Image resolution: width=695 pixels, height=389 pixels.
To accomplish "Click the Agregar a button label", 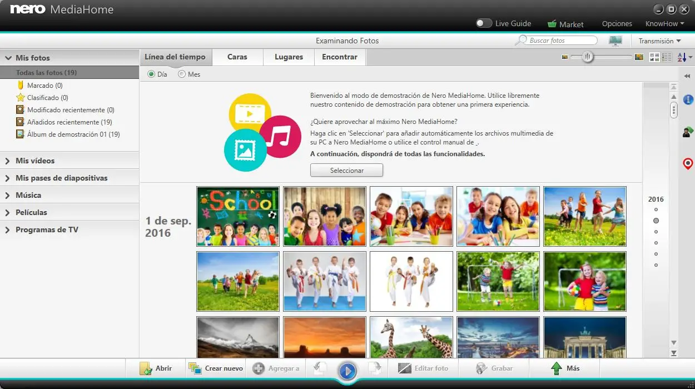I will (x=284, y=368).
